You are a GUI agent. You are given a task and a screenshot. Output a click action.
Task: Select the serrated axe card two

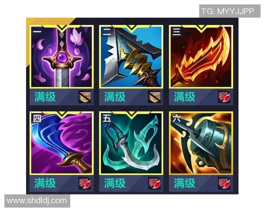tap(131, 57)
